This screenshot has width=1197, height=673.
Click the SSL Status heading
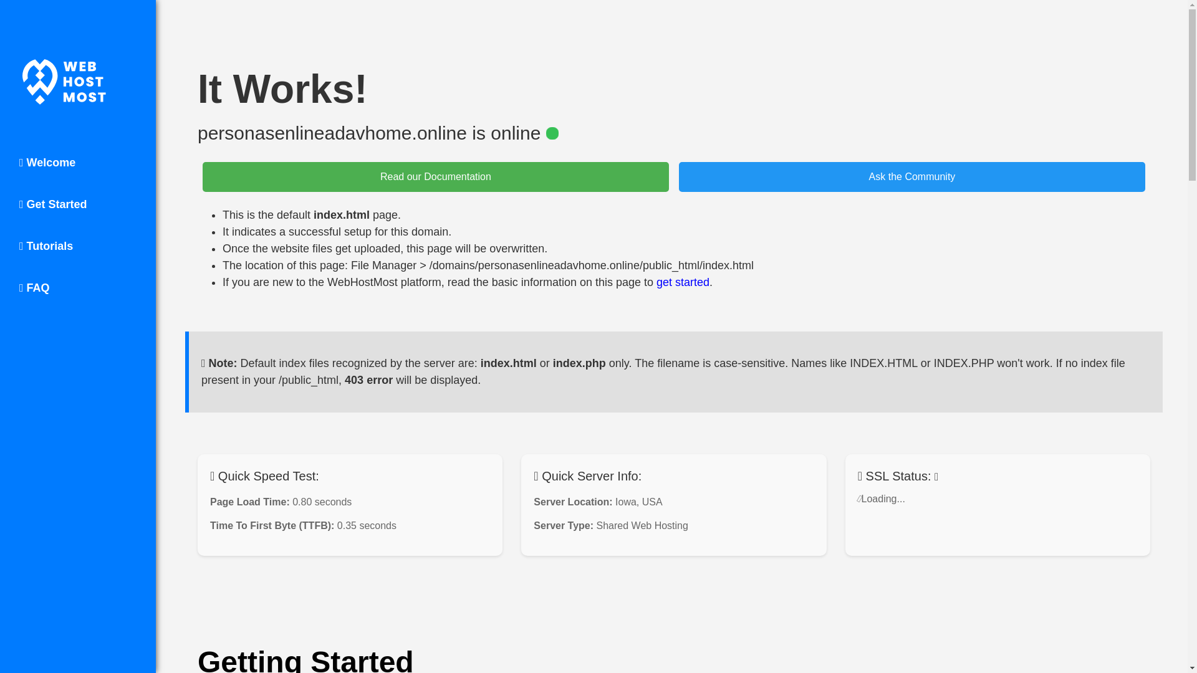[x=898, y=476]
